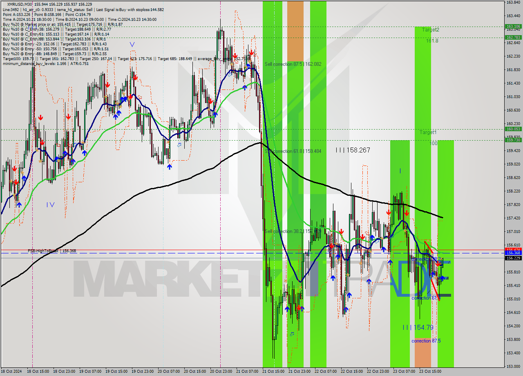Click 'Sell correction 61.8 | 159.484' label

[293, 151]
